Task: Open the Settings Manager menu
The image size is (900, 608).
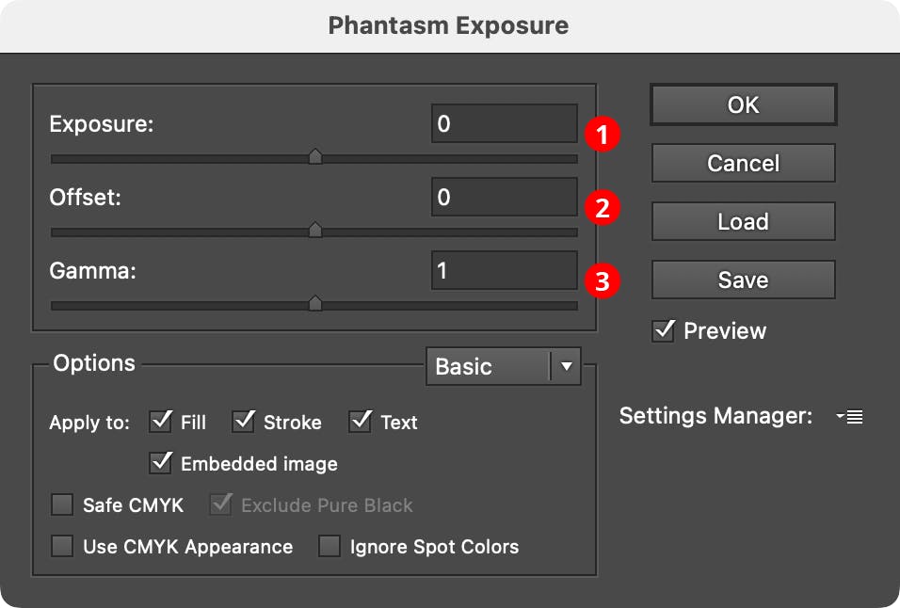Action: (848, 416)
